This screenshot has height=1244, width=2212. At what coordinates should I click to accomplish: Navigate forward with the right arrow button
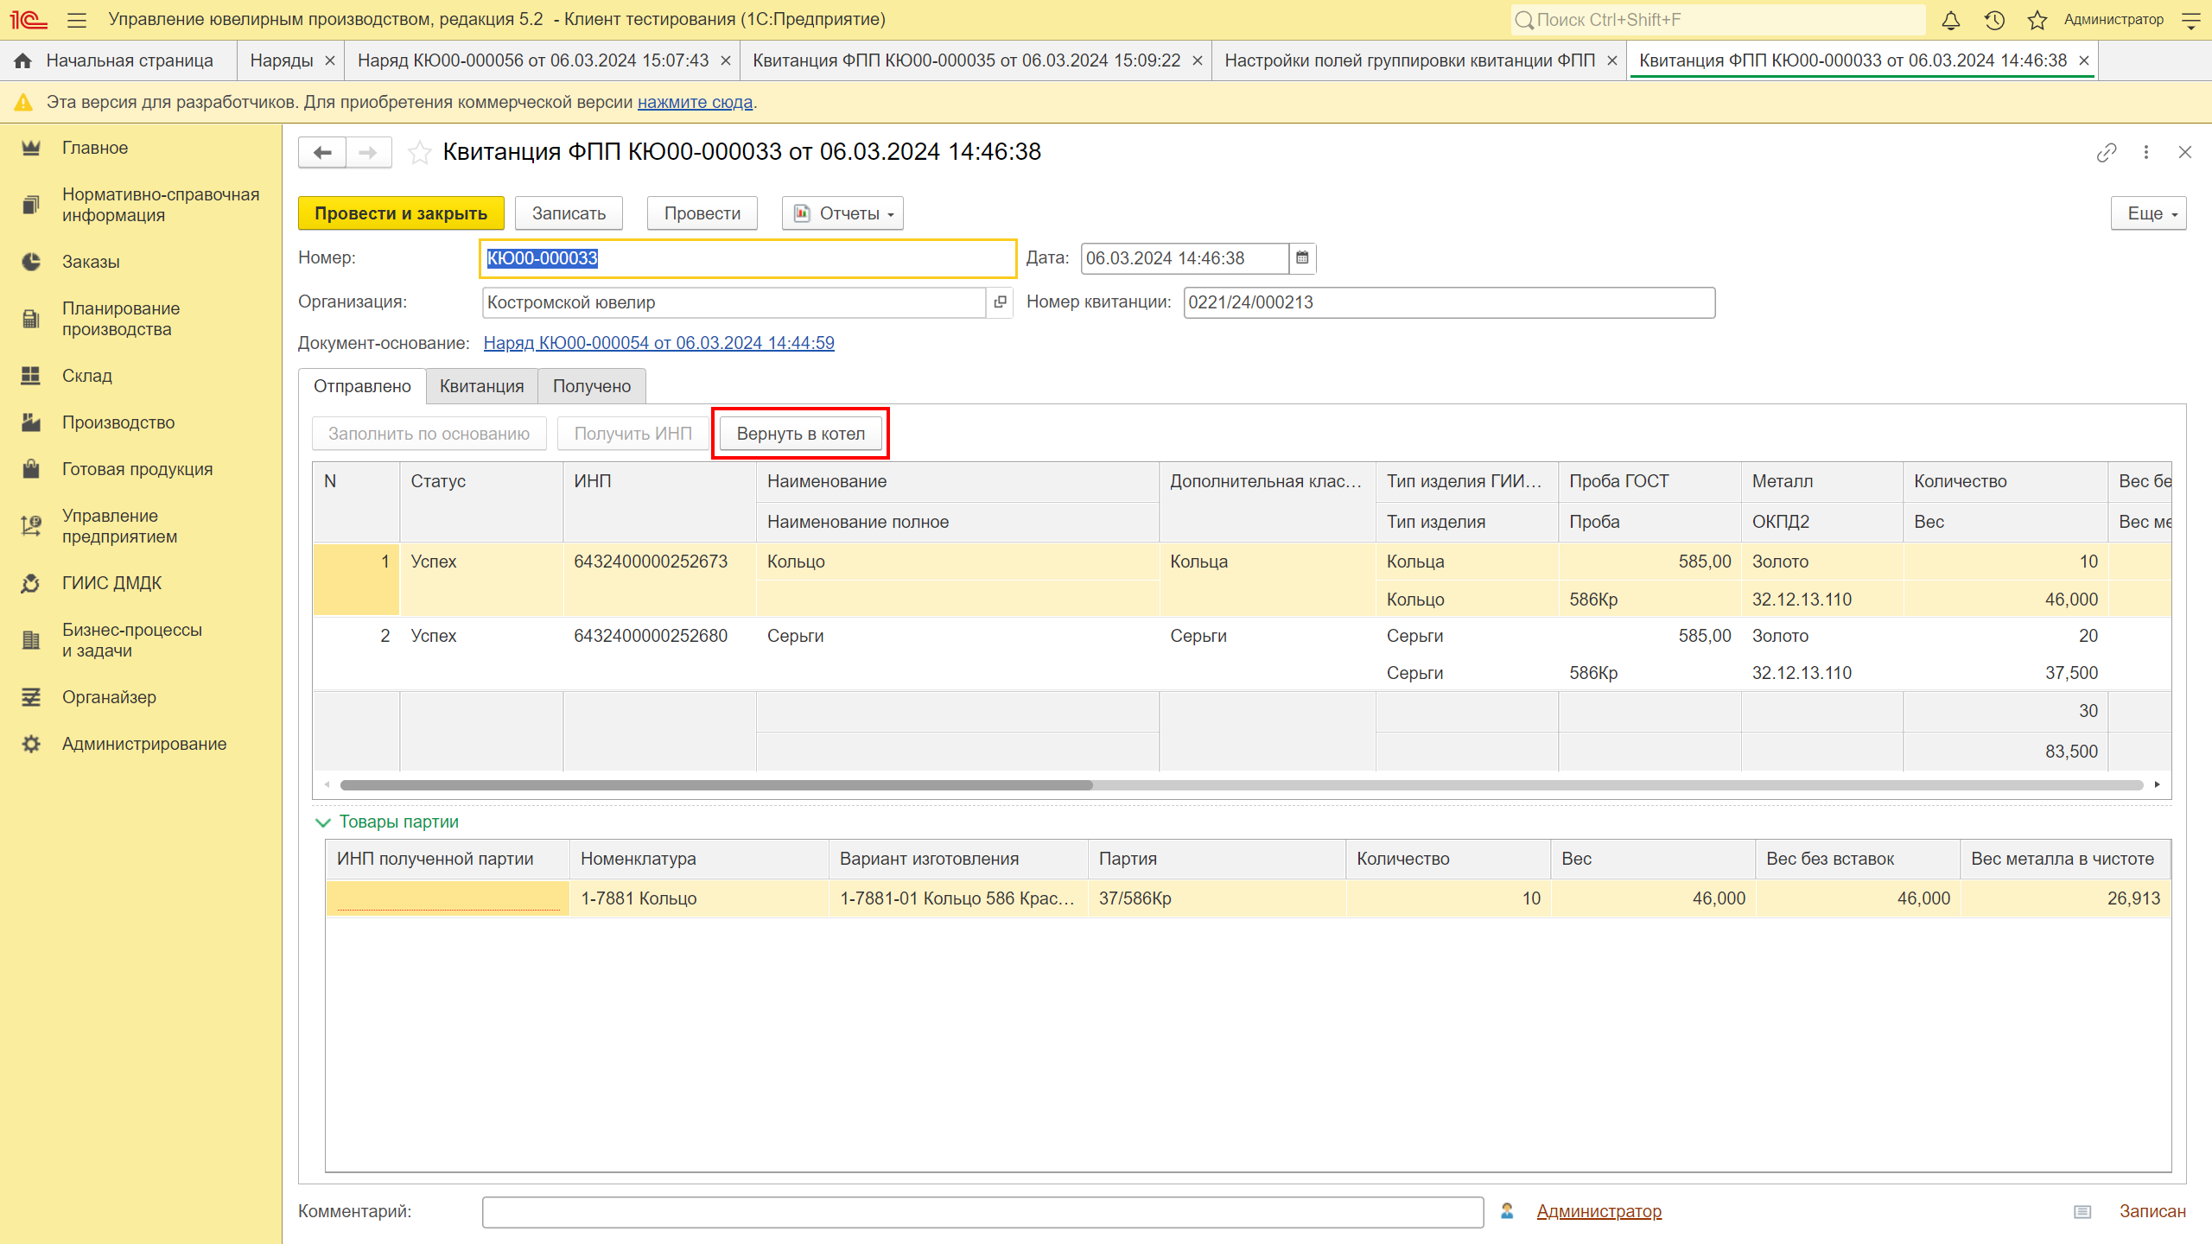pyautogui.click(x=368, y=153)
